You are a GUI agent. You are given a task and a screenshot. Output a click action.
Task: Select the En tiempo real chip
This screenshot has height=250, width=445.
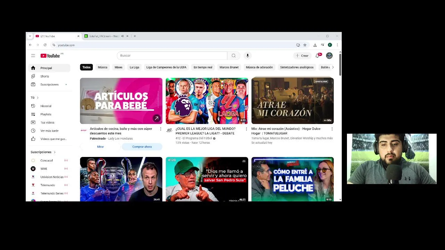point(203,67)
